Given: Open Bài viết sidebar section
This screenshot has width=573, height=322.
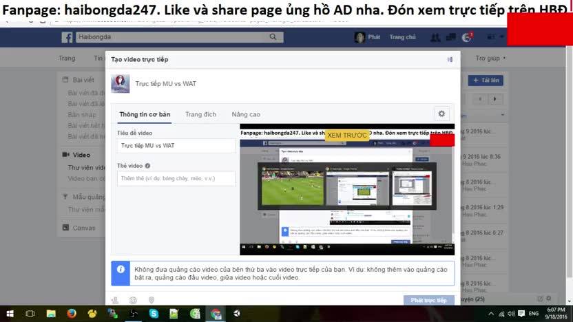Looking at the screenshot, I should (83, 80).
